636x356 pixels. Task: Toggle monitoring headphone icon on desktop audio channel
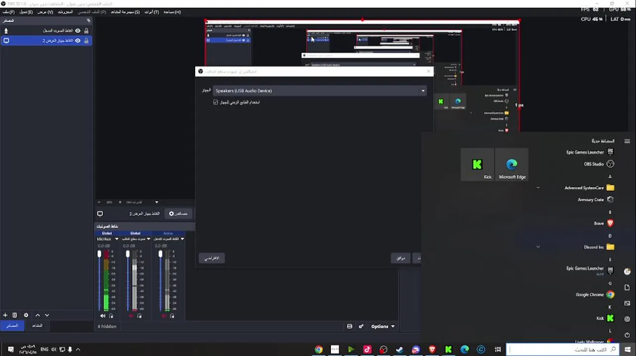point(139,316)
